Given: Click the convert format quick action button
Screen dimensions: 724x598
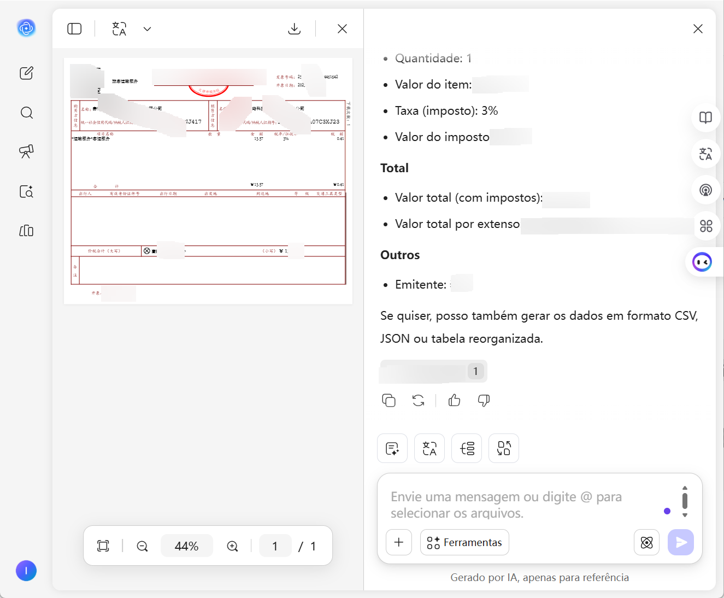Looking at the screenshot, I should [504, 449].
